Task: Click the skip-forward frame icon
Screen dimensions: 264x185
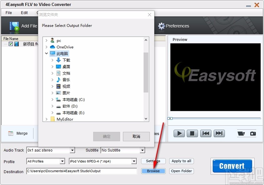Action: tap(219, 133)
